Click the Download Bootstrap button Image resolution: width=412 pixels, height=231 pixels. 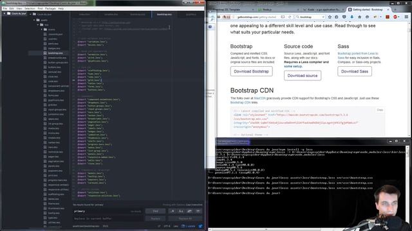252,71
